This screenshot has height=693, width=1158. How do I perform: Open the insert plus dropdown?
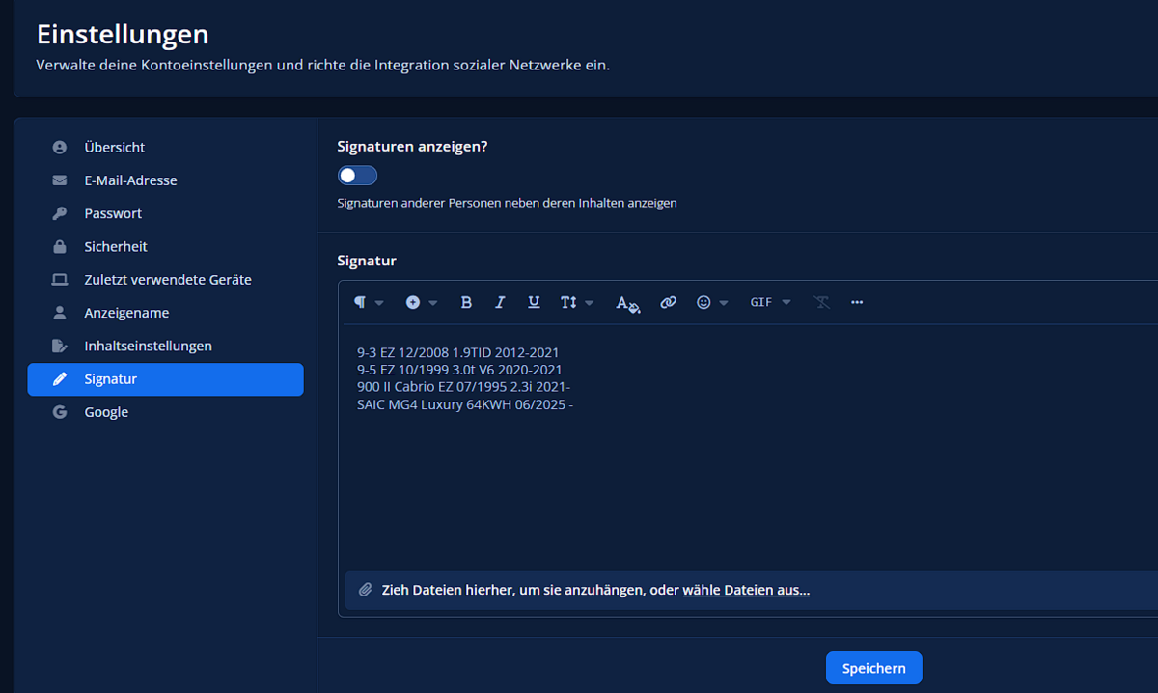pyautogui.click(x=422, y=302)
